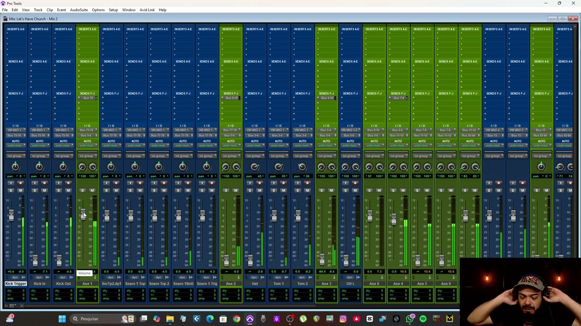Click the Tom 2 pan knob

tap(302, 167)
